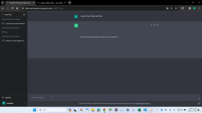
Task: Click the microphone tray icon
Action: (x=170, y=110)
